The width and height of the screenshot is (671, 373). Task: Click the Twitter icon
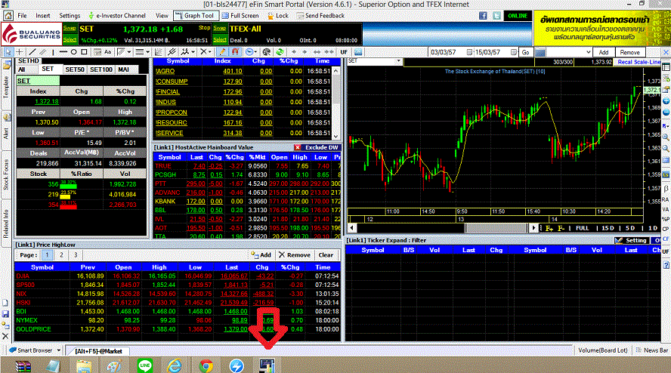click(x=497, y=16)
